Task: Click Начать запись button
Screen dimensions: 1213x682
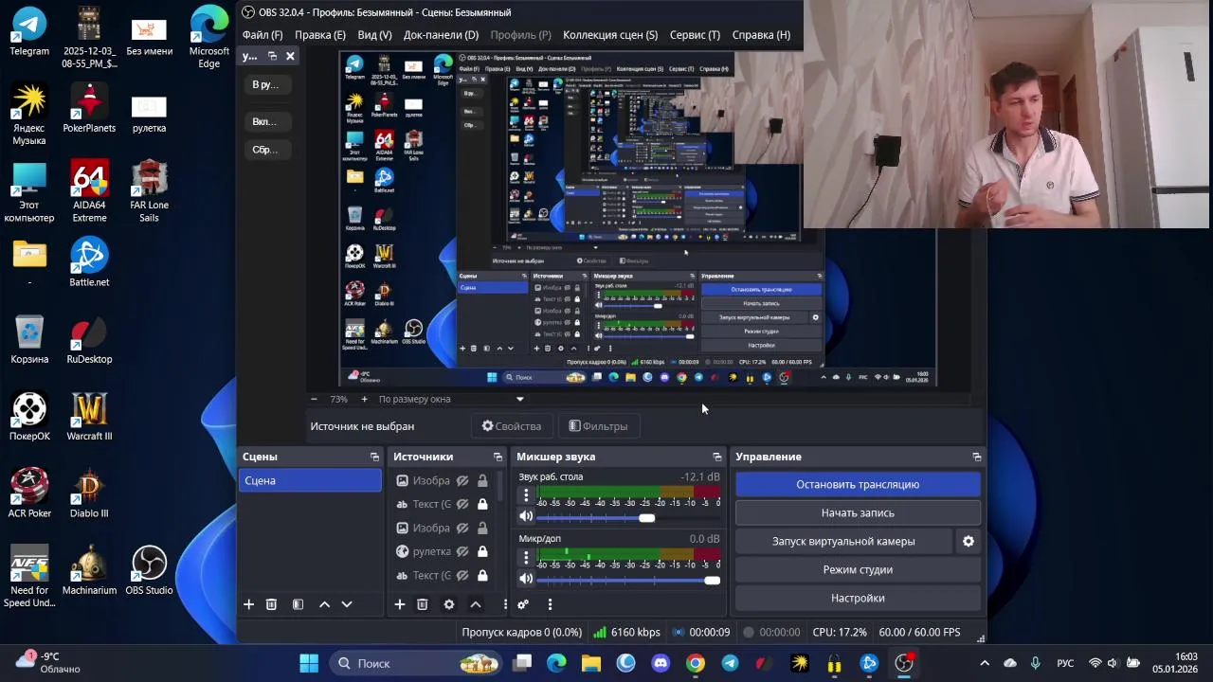Action: (x=858, y=512)
